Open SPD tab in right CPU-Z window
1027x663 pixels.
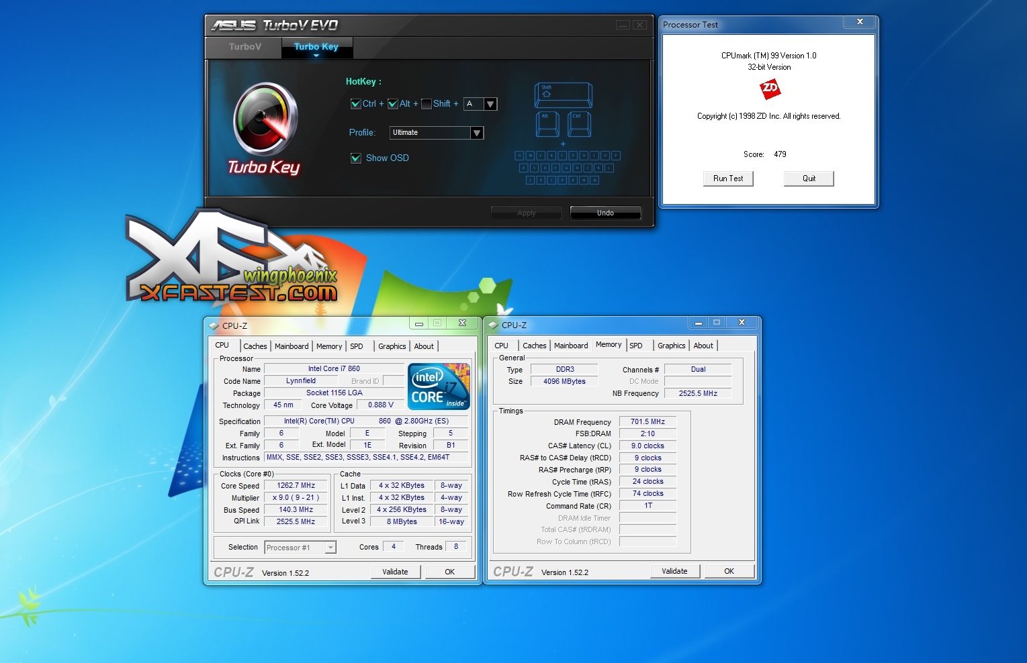636,346
